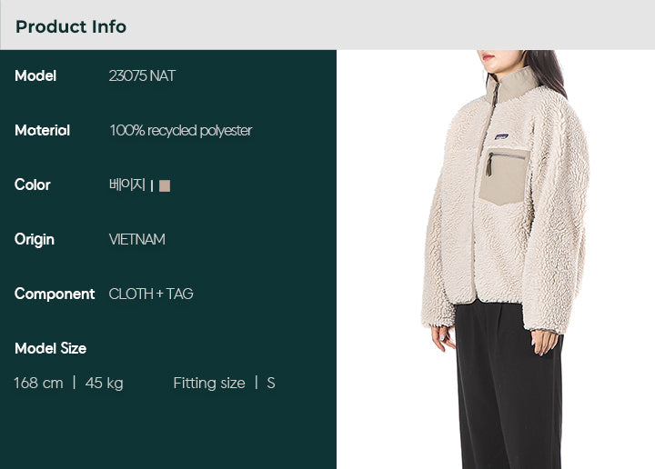The image size is (655, 469).
Task: Click the fitting size S value
Action: click(x=271, y=383)
